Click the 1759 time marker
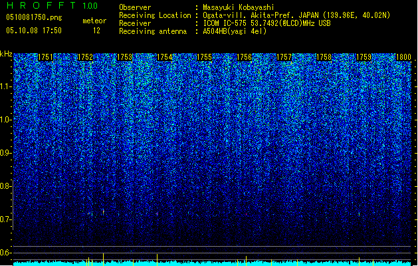 coord(364,57)
